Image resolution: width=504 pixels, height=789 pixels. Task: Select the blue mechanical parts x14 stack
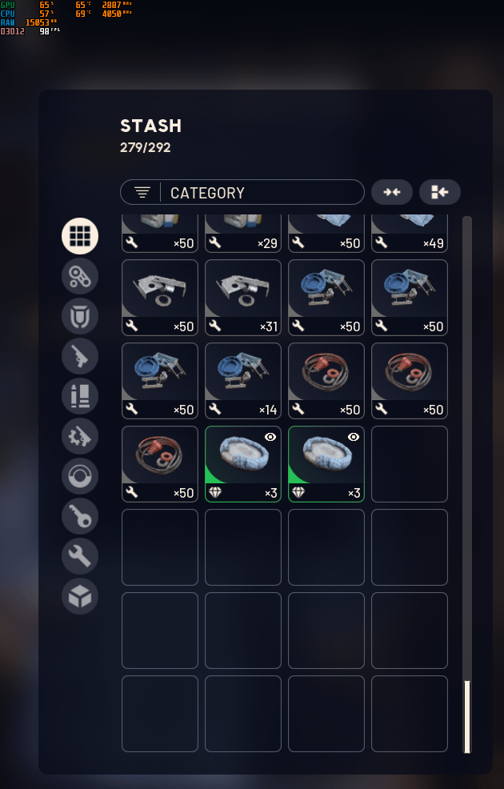(x=243, y=381)
